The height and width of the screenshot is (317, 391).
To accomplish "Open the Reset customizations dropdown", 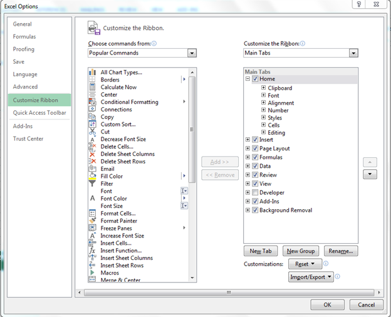I will (305, 264).
